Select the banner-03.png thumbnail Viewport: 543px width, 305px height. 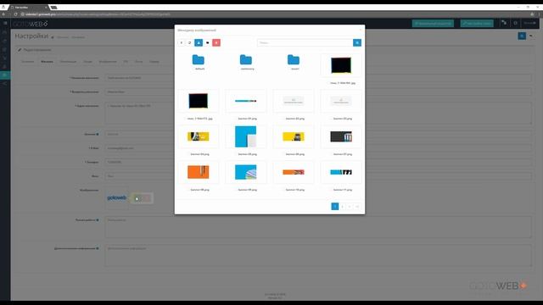click(341, 101)
